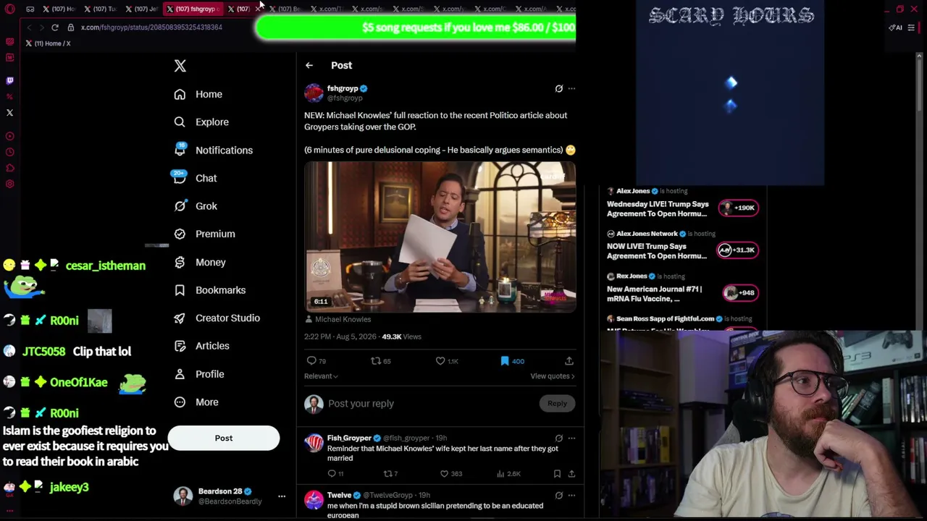Share the main post
Image resolution: width=927 pixels, height=521 pixels.
[569, 361]
